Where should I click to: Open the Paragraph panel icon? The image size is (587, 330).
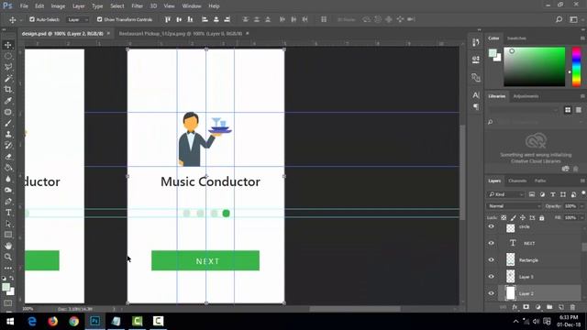476,107
